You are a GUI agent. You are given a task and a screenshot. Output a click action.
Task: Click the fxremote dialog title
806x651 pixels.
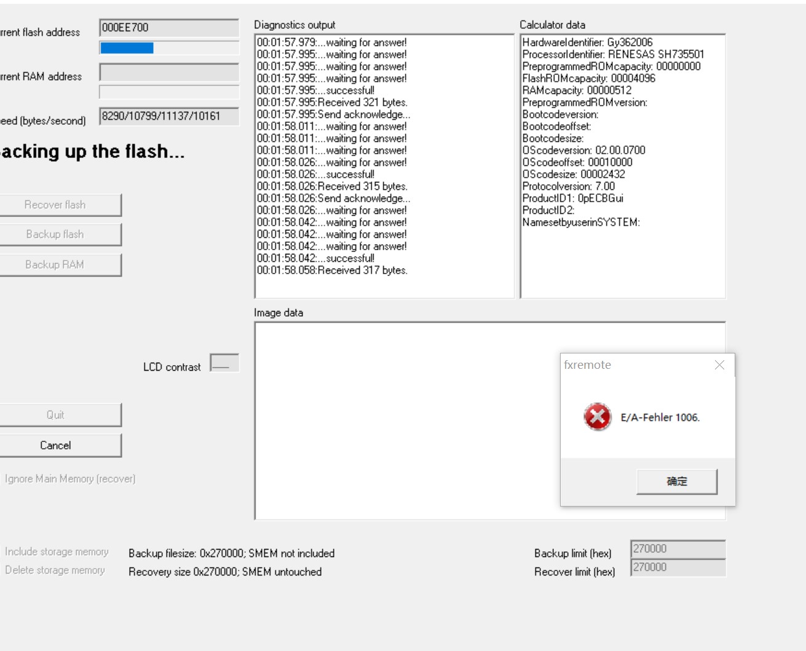click(588, 365)
